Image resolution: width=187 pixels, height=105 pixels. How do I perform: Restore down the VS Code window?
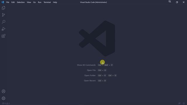[177, 2]
